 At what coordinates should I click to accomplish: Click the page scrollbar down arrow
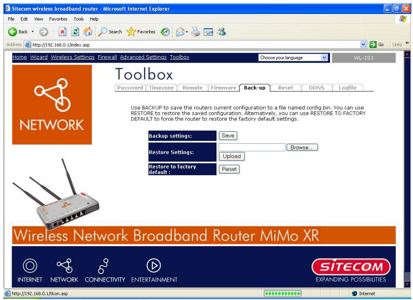pos(407,284)
